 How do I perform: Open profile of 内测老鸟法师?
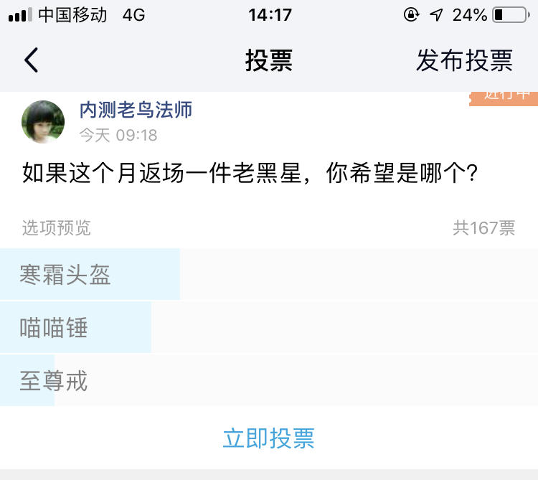[x=136, y=110]
